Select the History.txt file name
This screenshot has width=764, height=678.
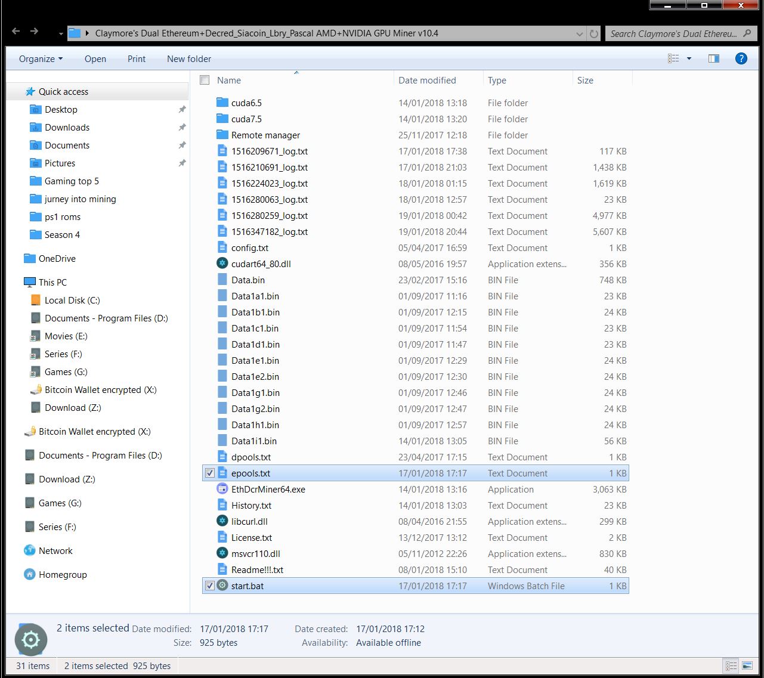(251, 505)
